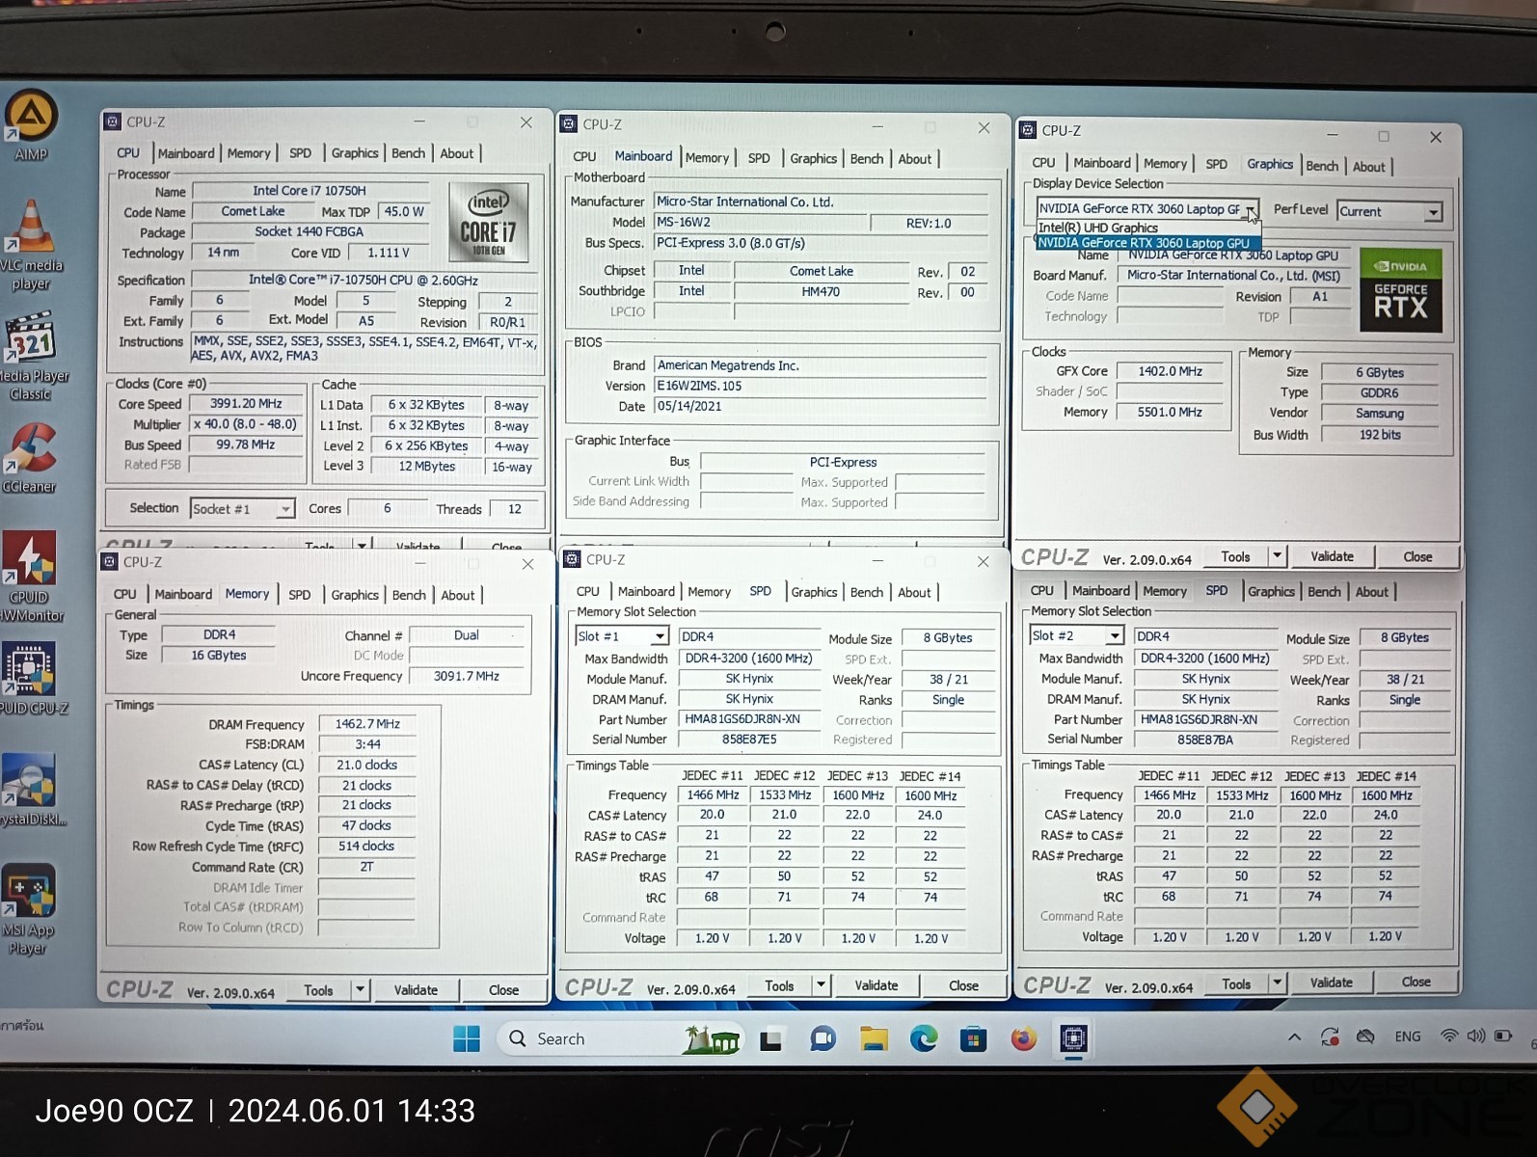Viewport: 1537px width, 1157px height.
Task: Click the Memory Size 16 GBytes value
Action: click(219, 656)
